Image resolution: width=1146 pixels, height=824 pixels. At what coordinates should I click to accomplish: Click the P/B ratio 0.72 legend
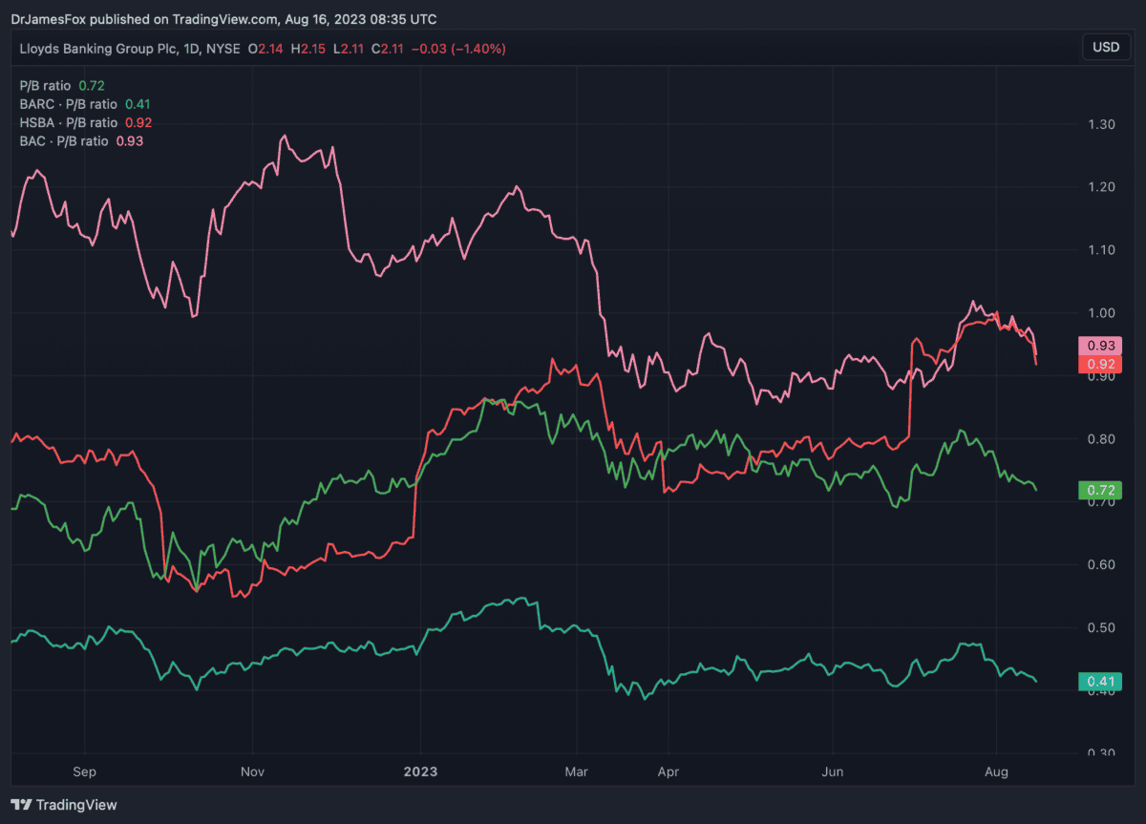(x=59, y=85)
